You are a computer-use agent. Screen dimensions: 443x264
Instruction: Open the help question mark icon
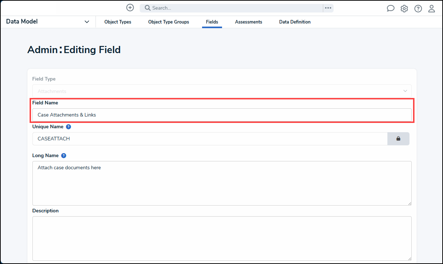tap(418, 8)
